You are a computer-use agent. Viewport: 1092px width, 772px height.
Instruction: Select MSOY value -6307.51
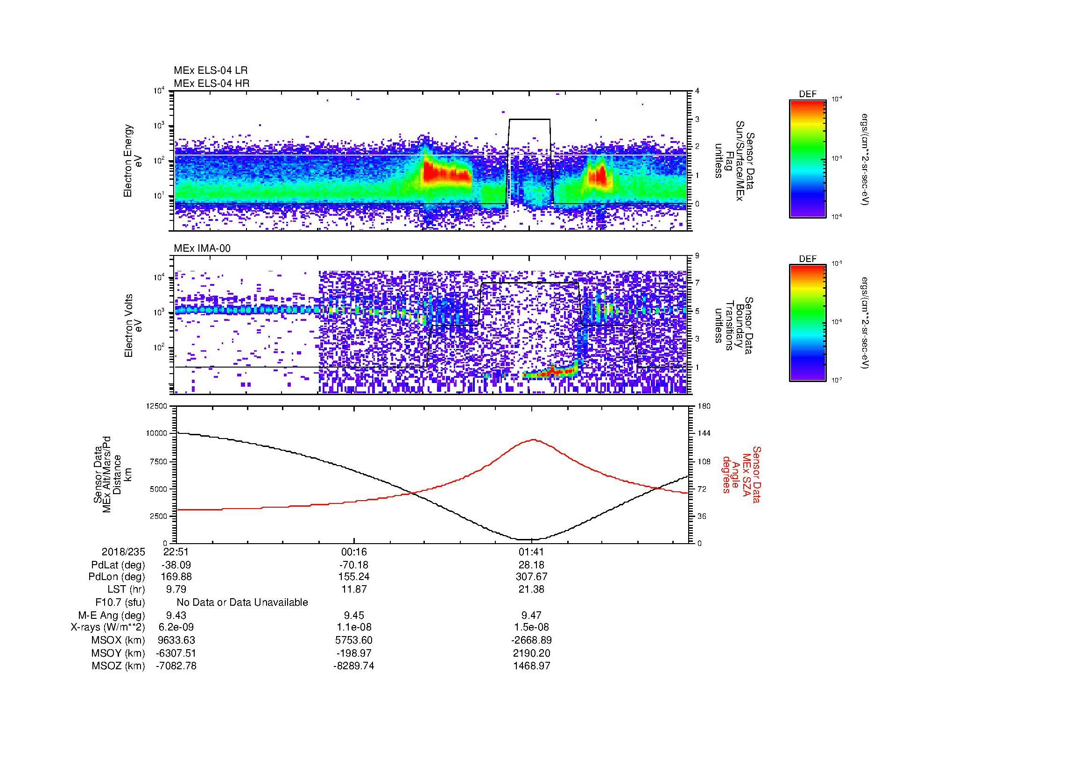[176, 653]
